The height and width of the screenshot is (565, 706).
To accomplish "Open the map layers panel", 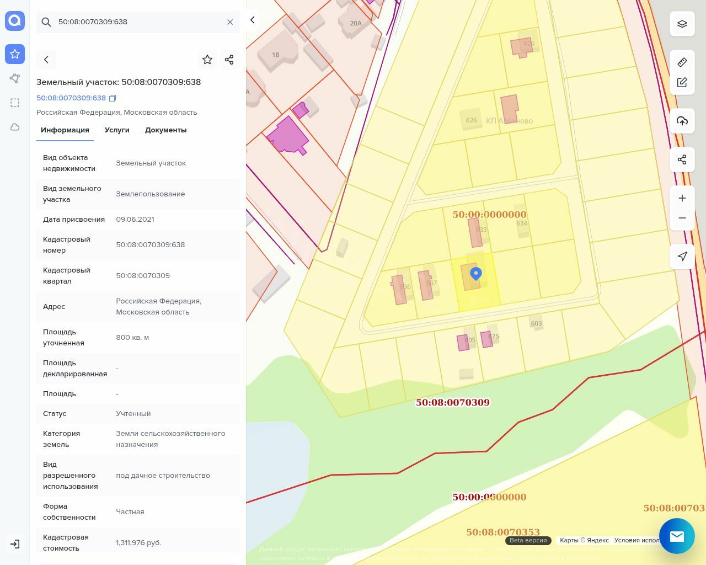I will 682,24.
